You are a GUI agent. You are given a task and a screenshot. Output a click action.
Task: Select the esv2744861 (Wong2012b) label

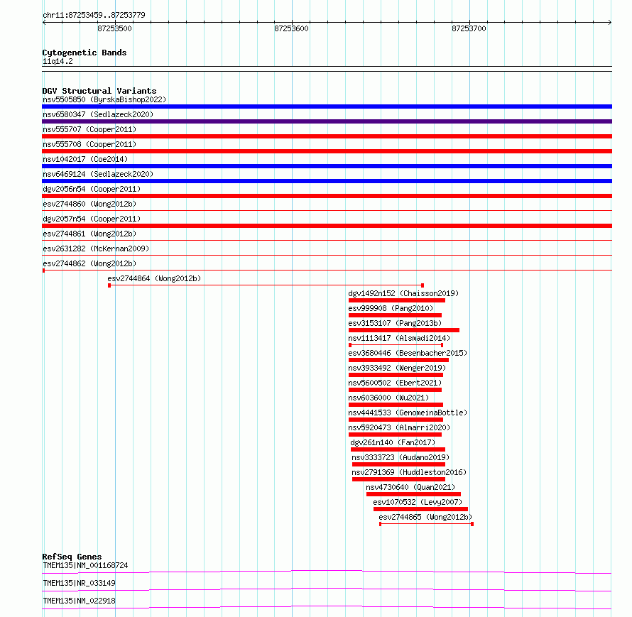point(89,234)
